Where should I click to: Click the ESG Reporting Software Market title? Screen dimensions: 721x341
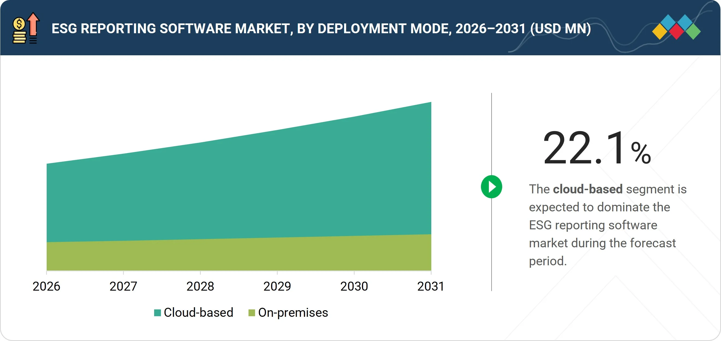321,29
